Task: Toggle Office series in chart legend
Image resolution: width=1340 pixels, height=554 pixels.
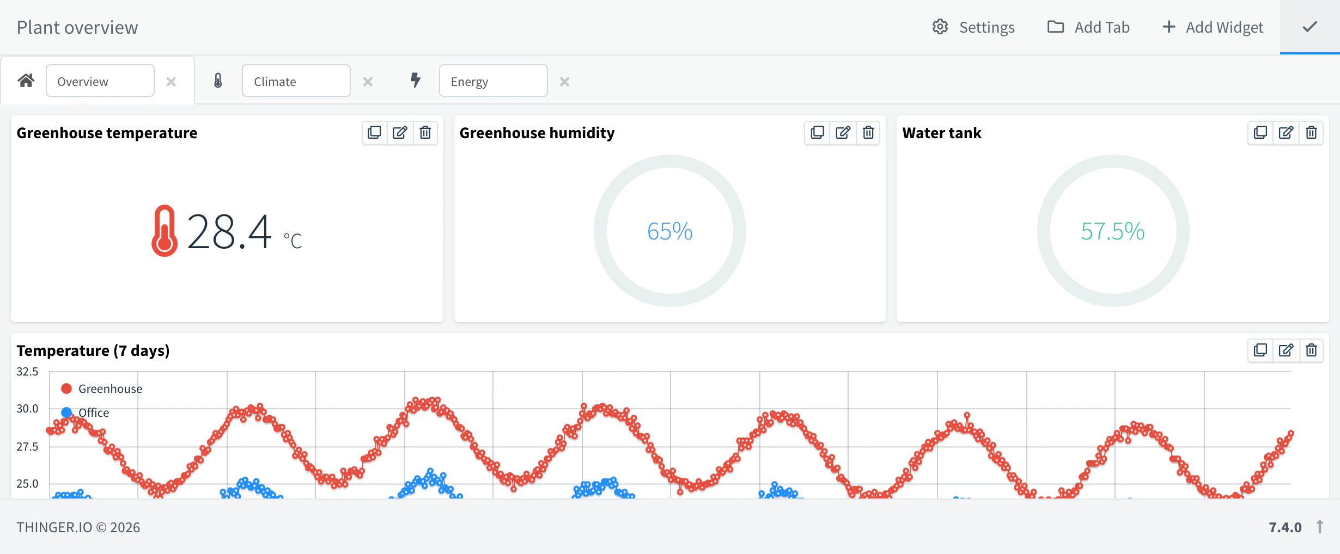Action: (x=85, y=413)
